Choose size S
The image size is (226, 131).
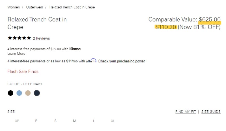click(55, 121)
